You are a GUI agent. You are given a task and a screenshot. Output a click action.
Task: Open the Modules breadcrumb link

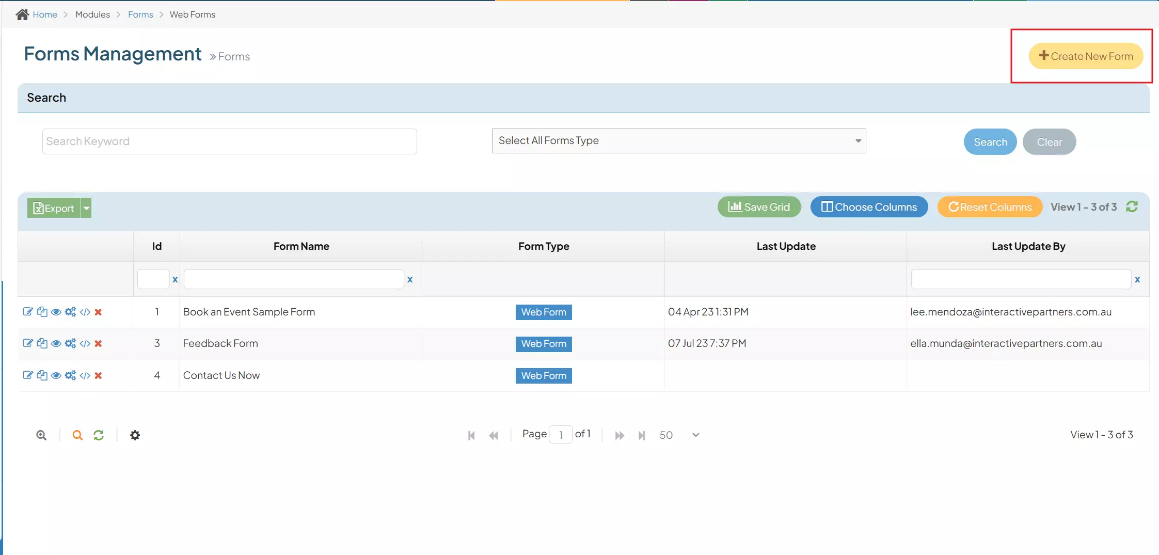92,14
